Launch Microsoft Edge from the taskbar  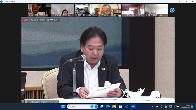[x=108, y=107]
